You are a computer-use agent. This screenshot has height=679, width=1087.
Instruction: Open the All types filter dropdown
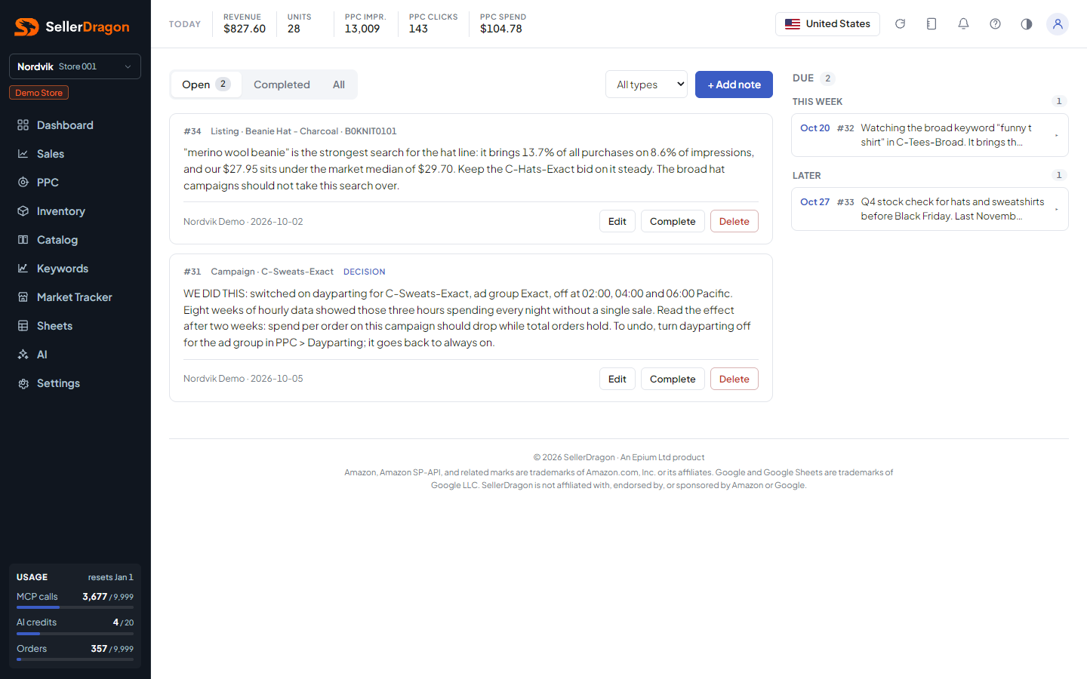click(x=646, y=84)
